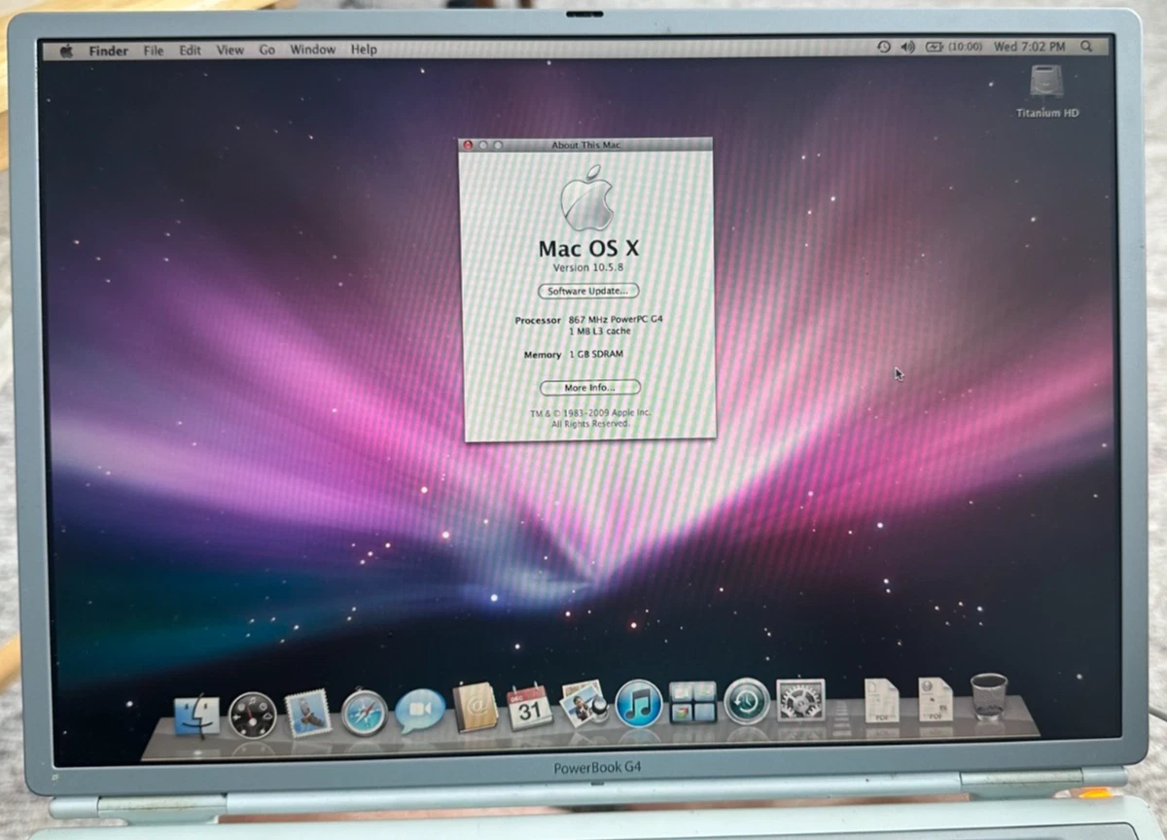Screen dimensions: 1167x840
Task: Launch Dashboard from the Dock
Action: pos(252,716)
